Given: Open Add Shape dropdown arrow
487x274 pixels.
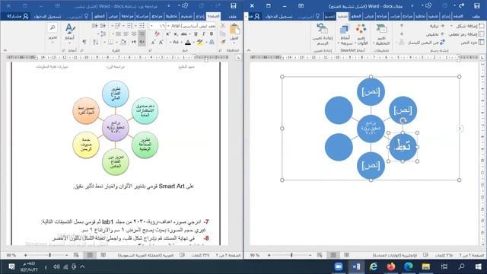Looking at the screenshot, I should tap(451, 26).
